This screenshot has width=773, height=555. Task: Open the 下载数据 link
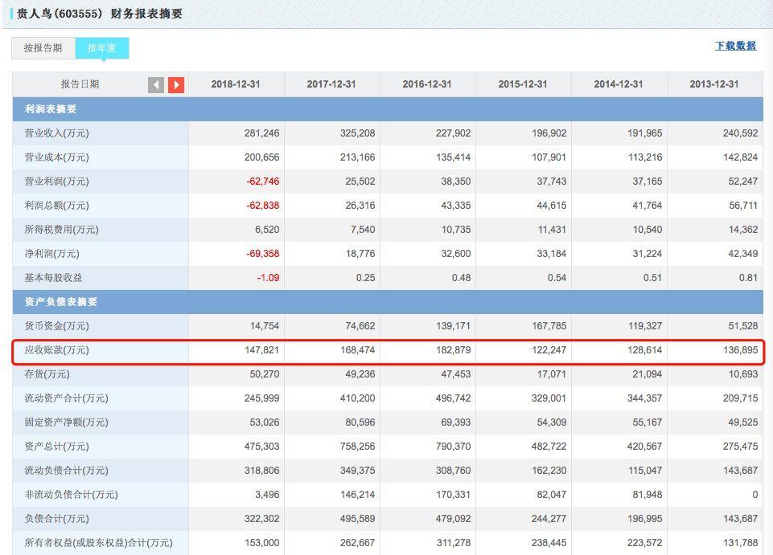point(735,46)
